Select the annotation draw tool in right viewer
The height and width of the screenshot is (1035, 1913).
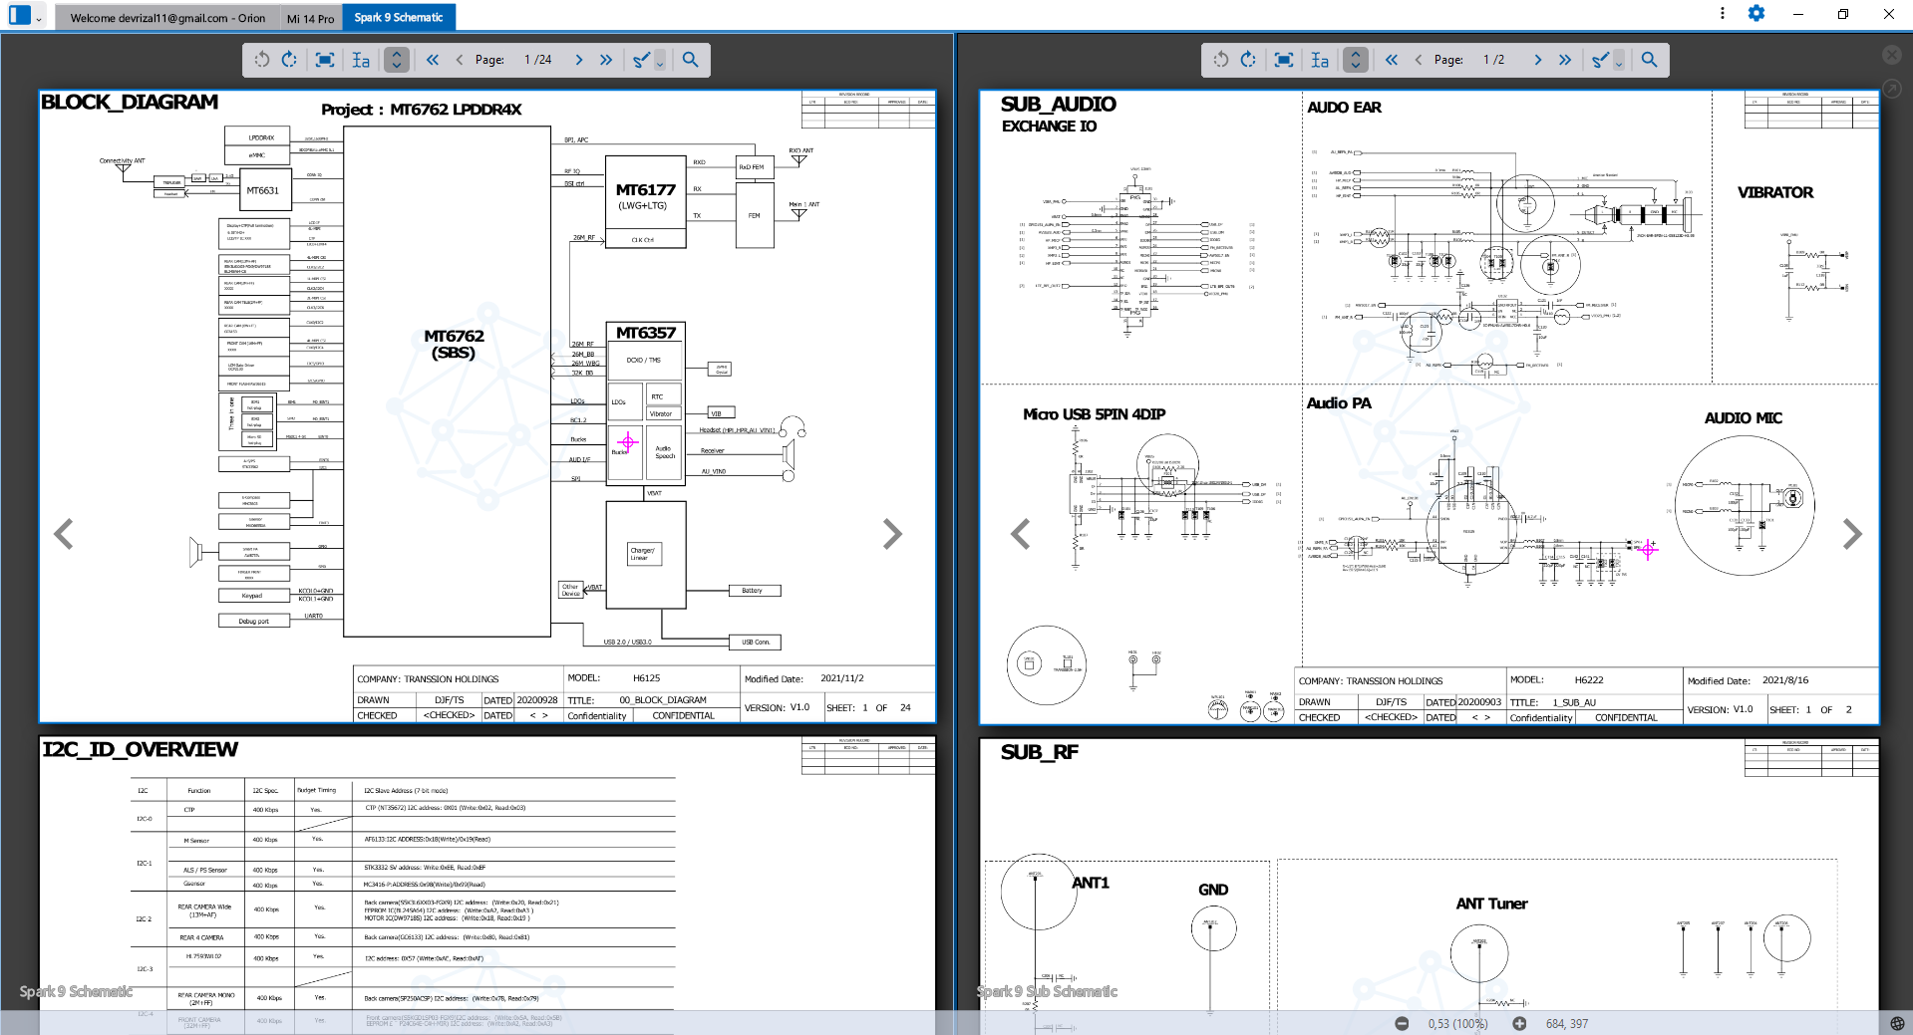click(x=1601, y=60)
